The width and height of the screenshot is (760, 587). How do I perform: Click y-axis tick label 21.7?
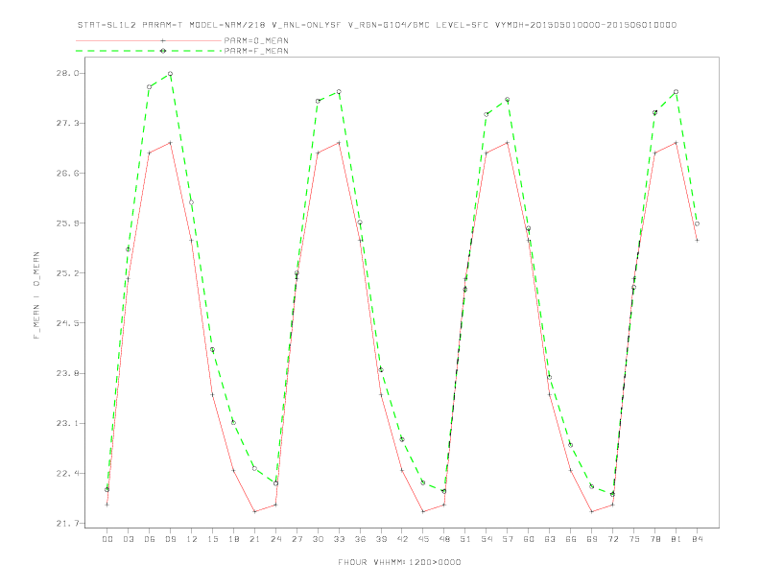(x=67, y=523)
